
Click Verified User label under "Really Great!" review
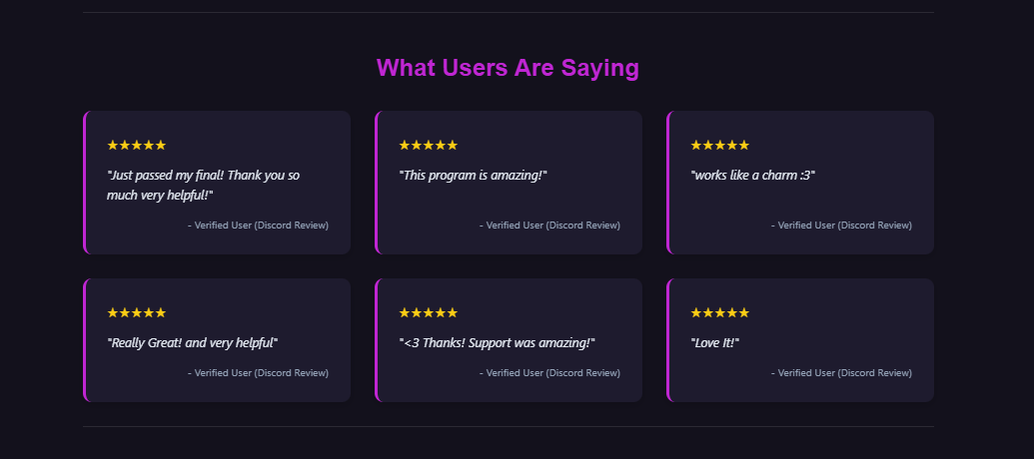click(x=258, y=373)
